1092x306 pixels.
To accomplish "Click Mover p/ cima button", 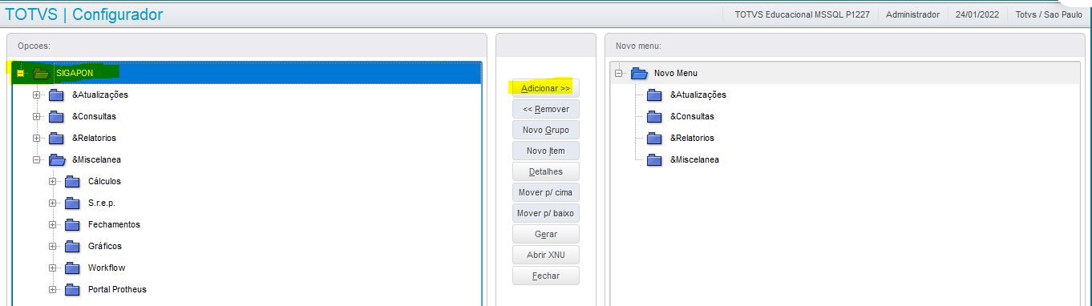I will tap(546, 192).
